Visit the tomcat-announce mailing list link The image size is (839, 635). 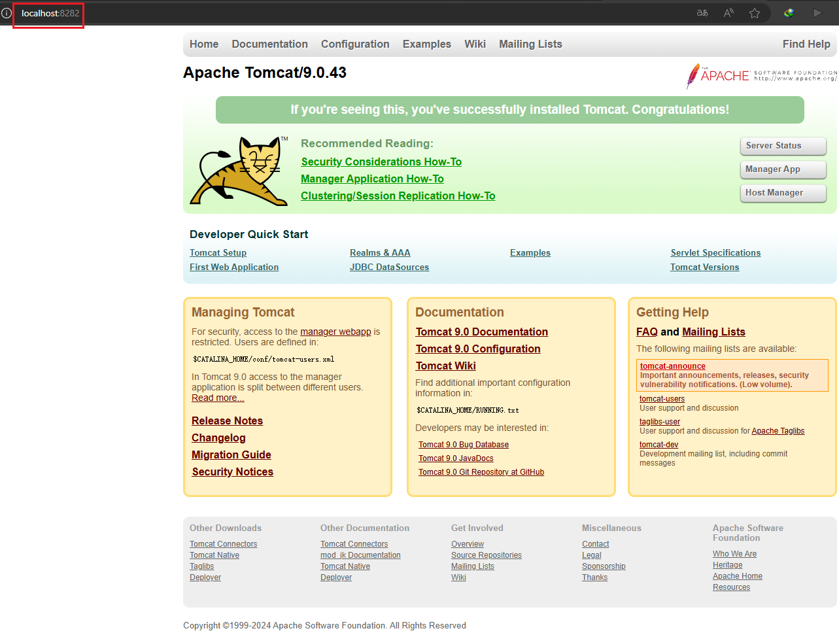(672, 366)
